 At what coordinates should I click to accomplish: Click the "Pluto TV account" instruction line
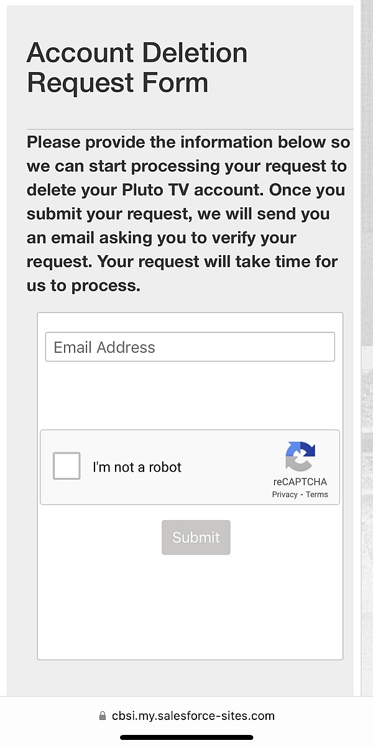point(186,190)
